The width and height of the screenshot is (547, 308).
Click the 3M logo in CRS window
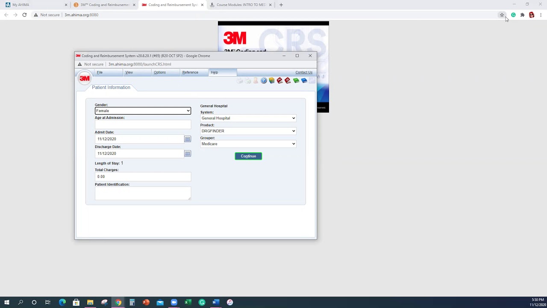(x=85, y=78)
